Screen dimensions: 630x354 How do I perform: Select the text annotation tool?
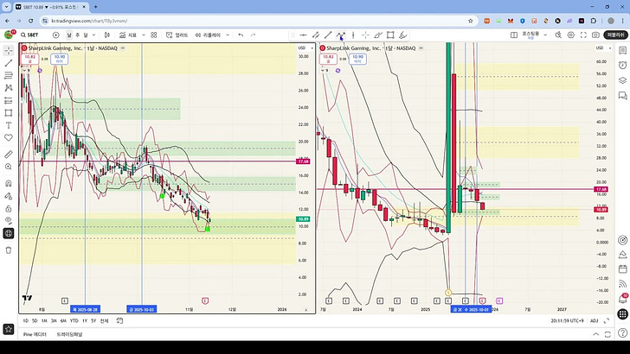pyautogui.click(x=9, y=125)
